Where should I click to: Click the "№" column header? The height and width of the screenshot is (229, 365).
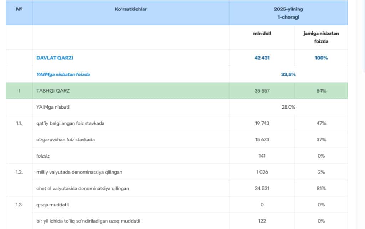pos(19,9)
